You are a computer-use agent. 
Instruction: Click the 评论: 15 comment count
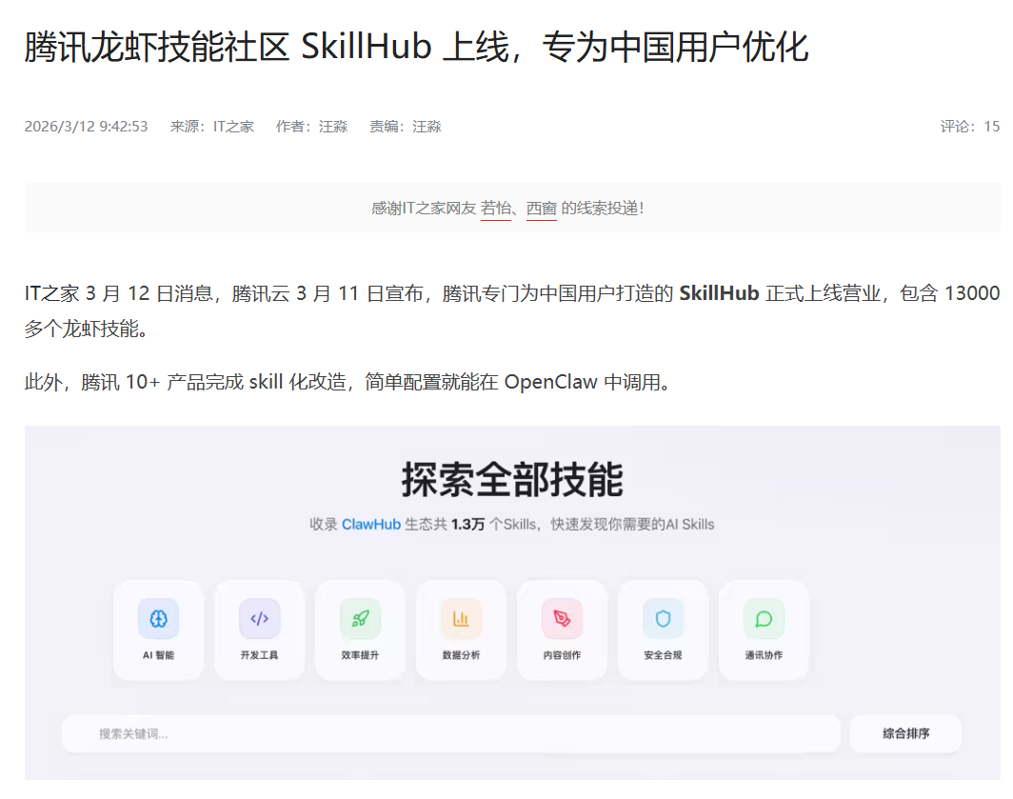click(x=970, y=127)
